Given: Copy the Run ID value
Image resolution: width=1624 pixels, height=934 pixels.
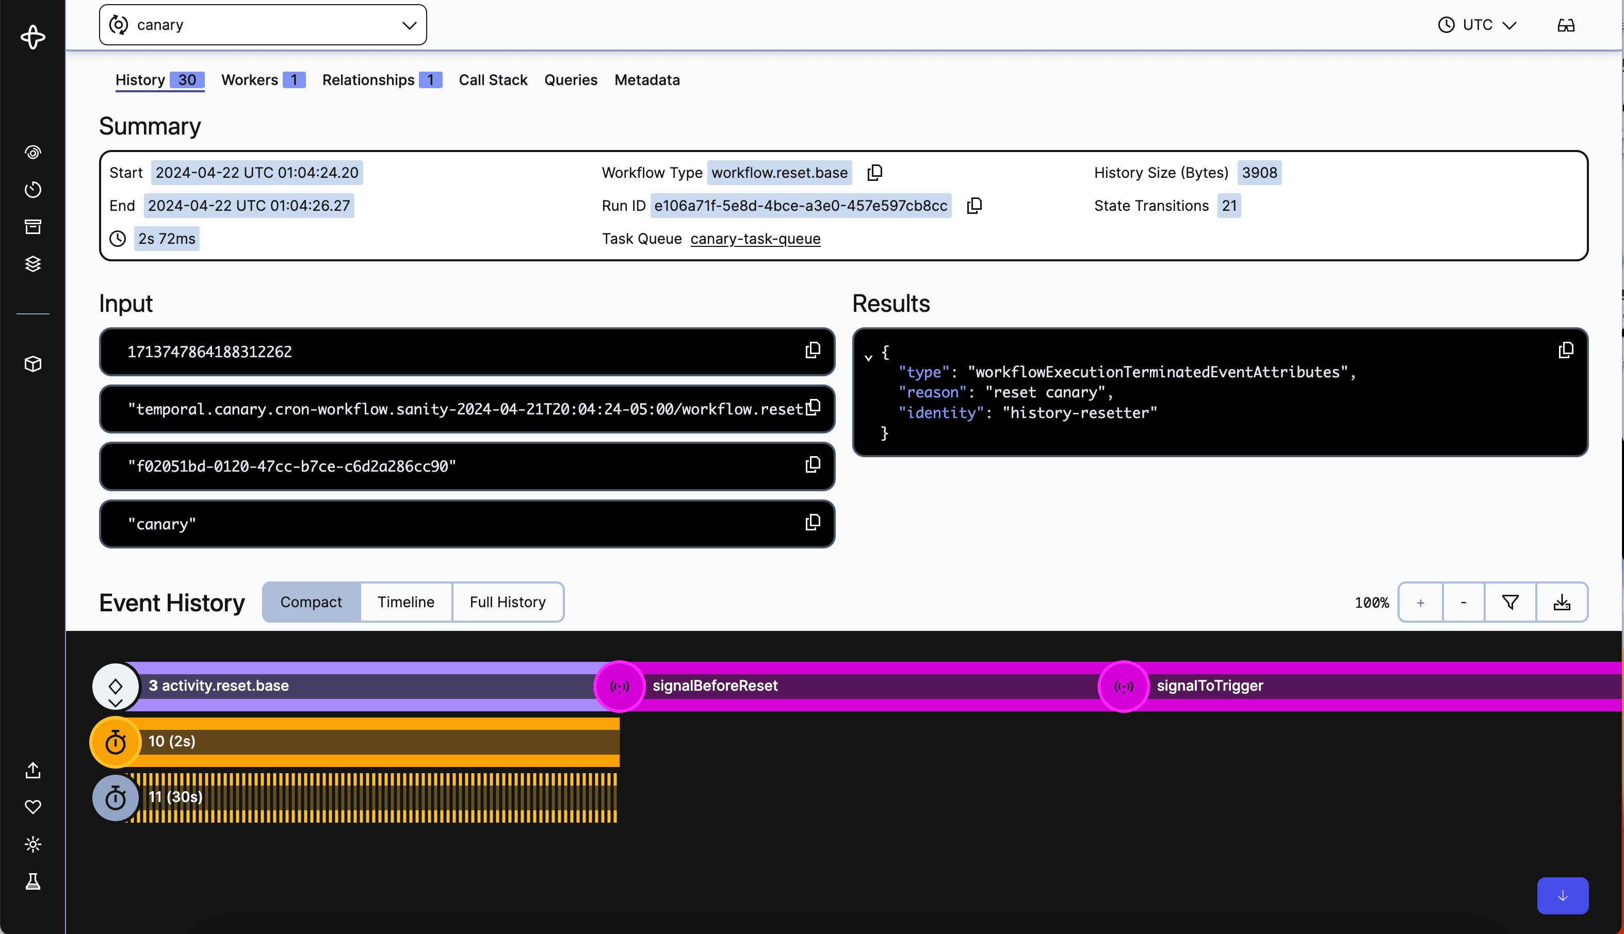Looking at the screenshot, I should point(974,205).
